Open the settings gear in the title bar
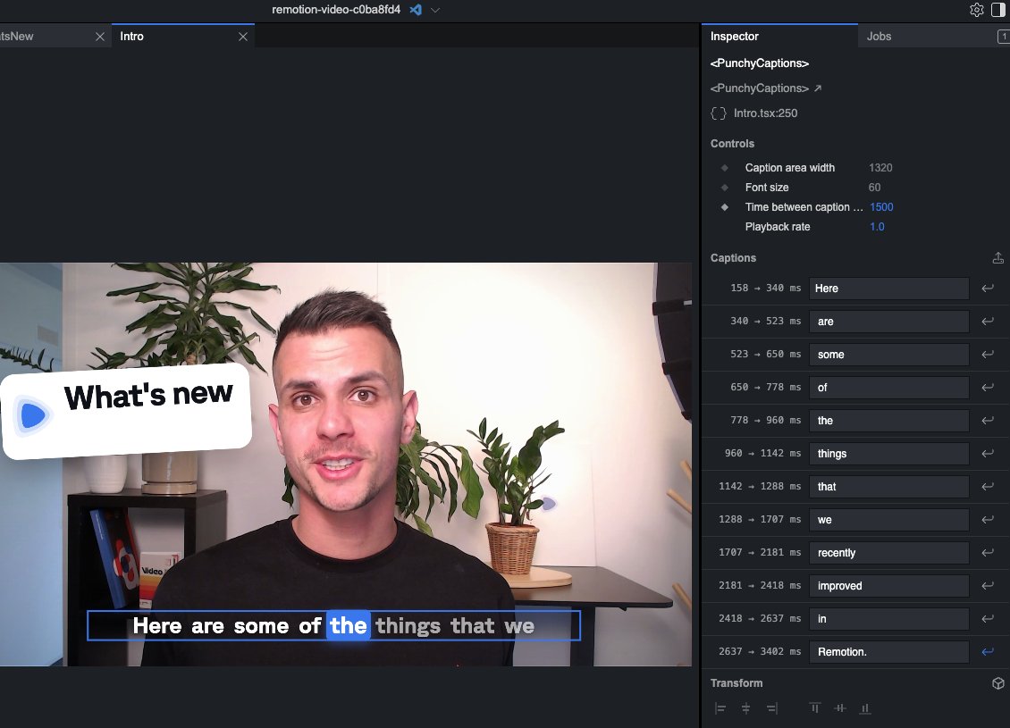Screen dimensions: 1010x728 point(977,10)
